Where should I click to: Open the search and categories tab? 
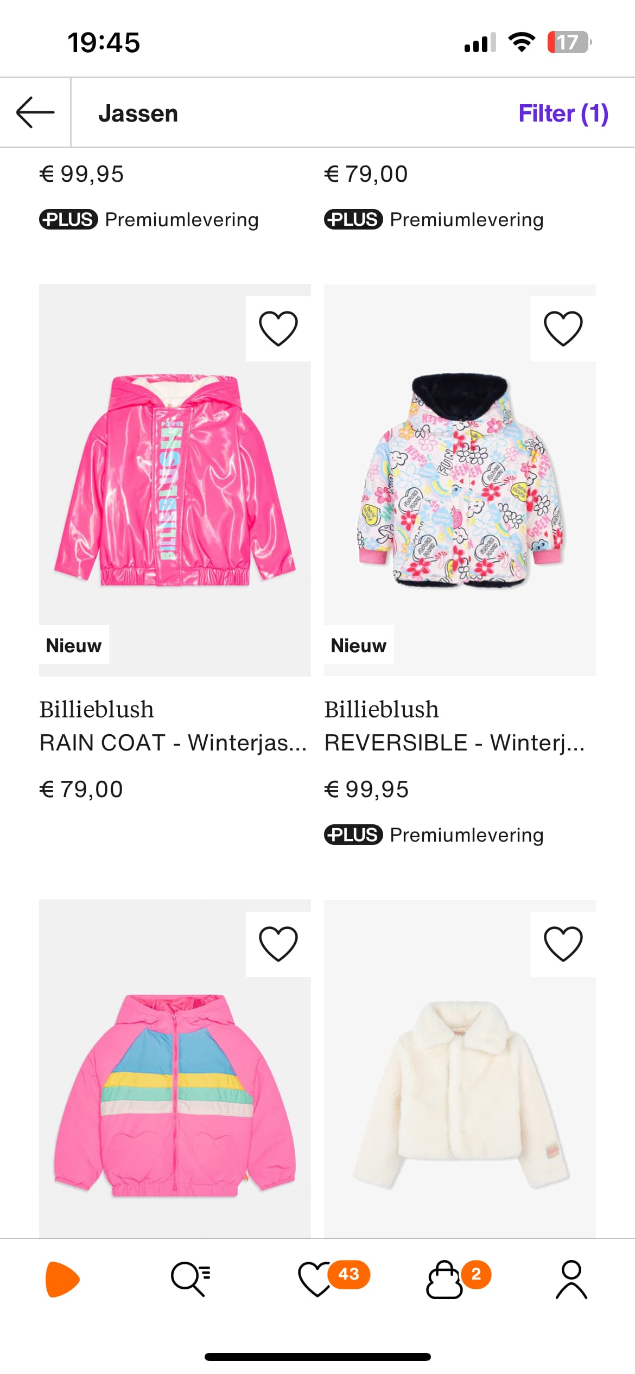coord(190,1279)
